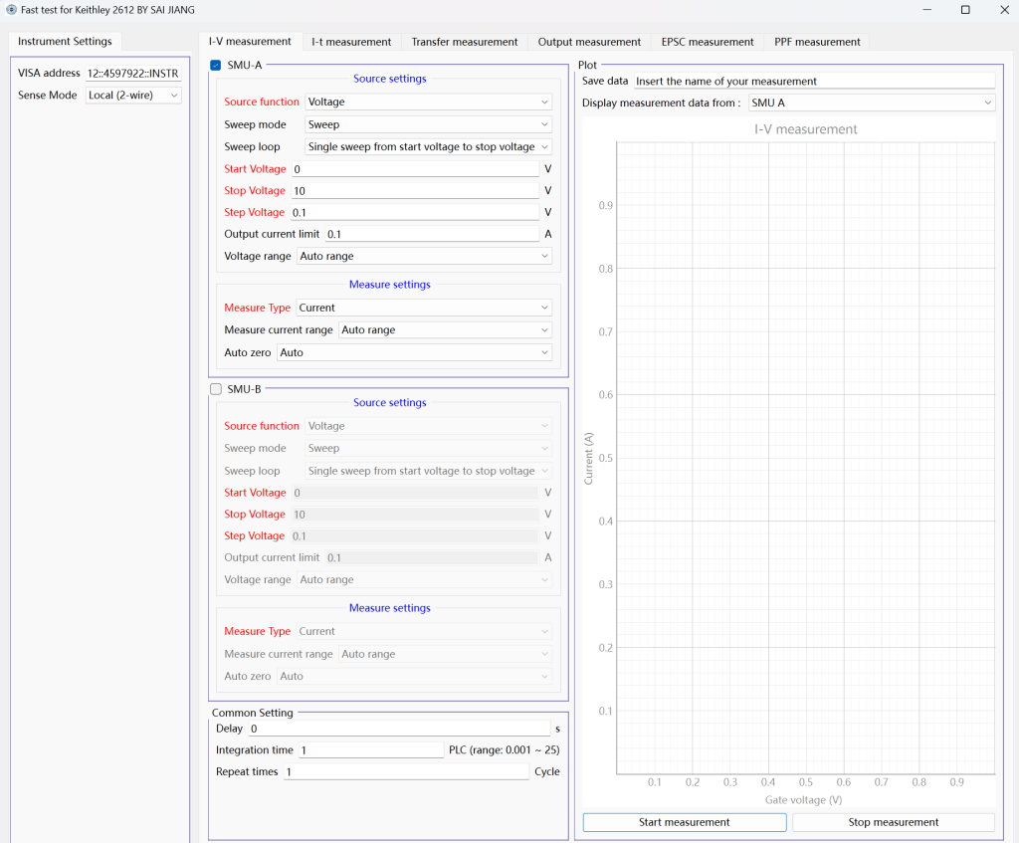The height and width of the screenshot is (843, 1019).
Task: Enable the SMU-A checkbox
Action: pyautogui.click(x=216, y=65)
